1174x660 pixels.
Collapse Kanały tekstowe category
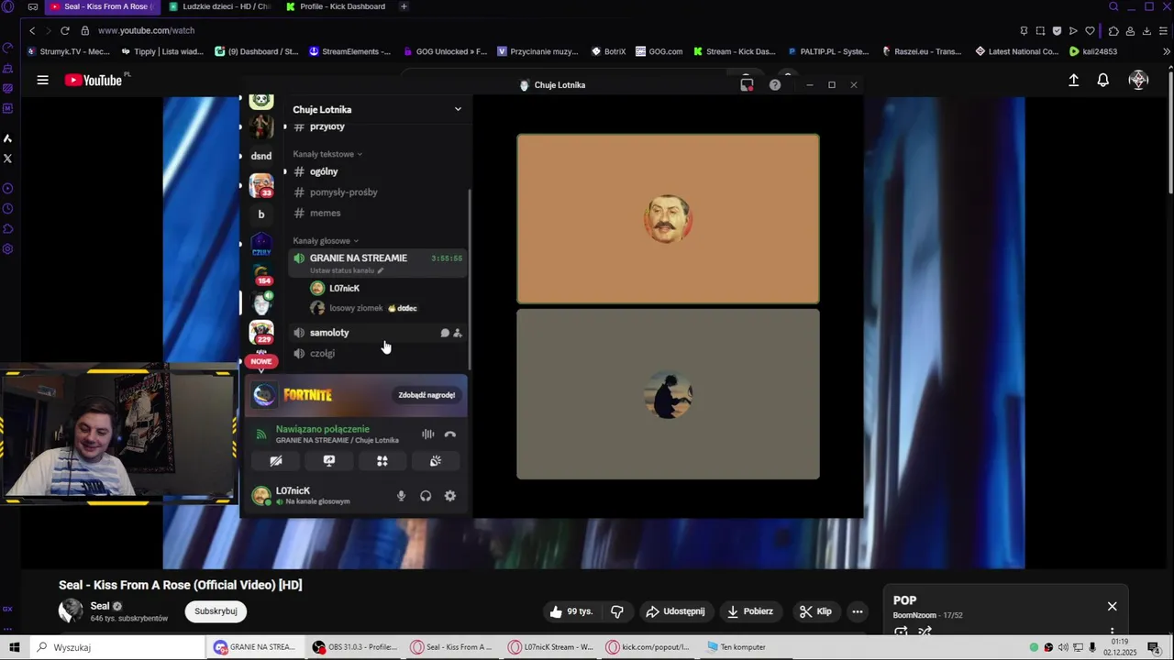point(327,154)
